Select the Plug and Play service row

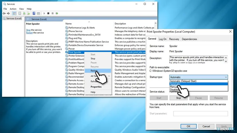[x=105, y=38]
